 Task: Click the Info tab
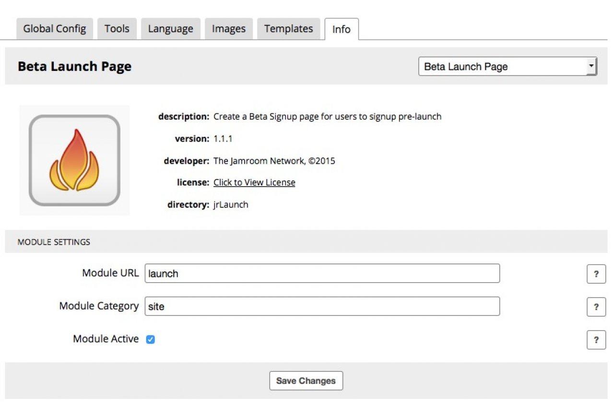click(x=341, y=29)
